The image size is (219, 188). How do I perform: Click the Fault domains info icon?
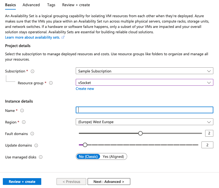[x=32, y=134]
